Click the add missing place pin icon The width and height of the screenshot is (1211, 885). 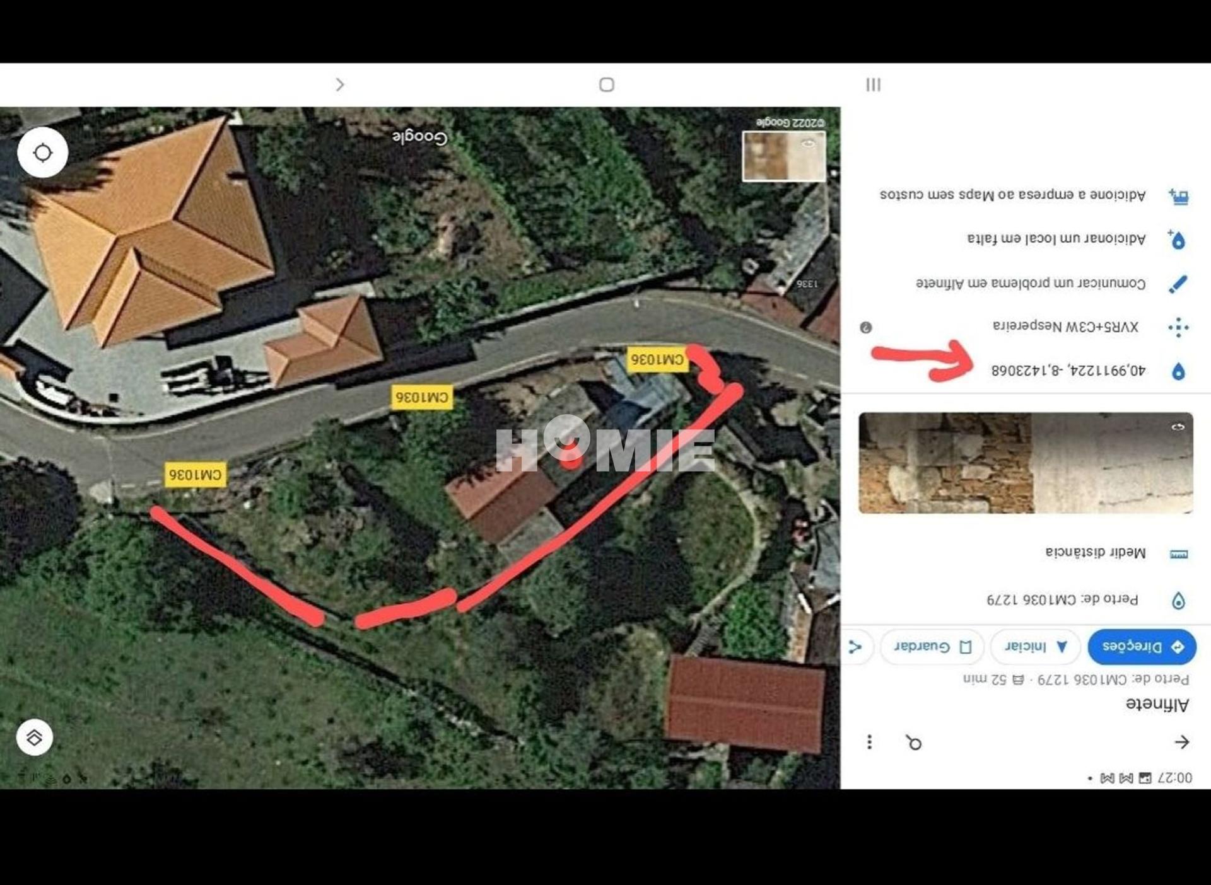click(x=1177, y=239)
